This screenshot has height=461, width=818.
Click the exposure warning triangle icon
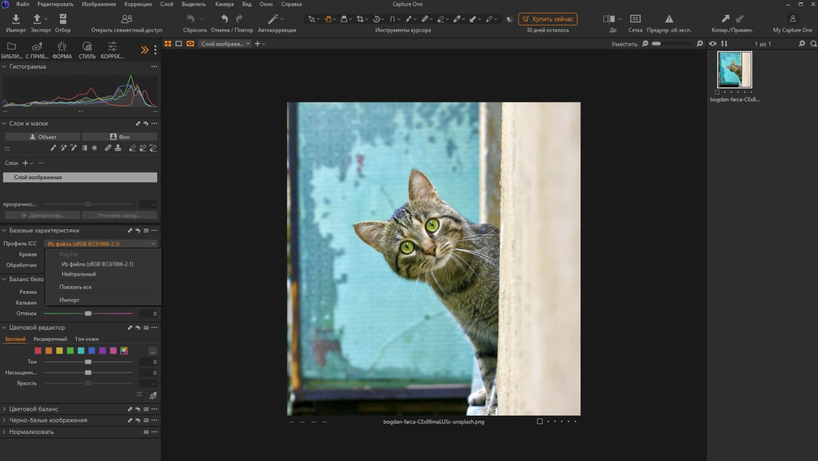669,19
